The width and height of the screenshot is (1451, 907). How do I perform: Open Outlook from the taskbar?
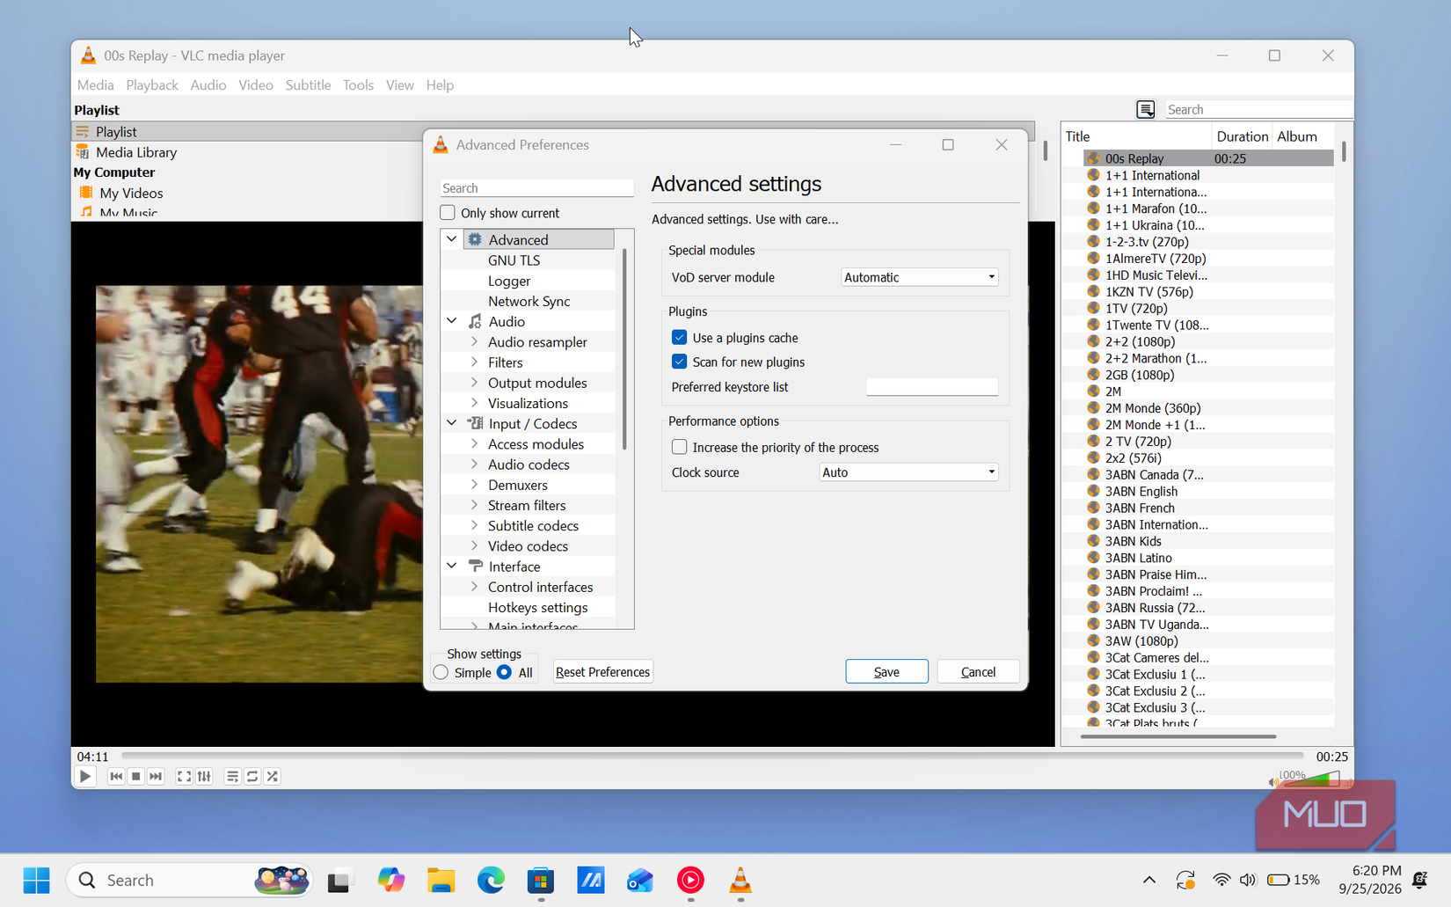640,880
